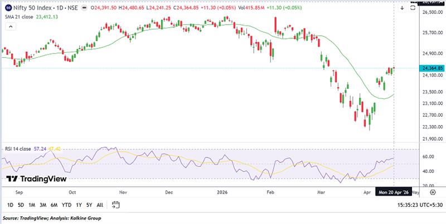The width and height of the screenshot is (446, 224).
Task: Click the RSI value 57.24
Action: click(40, 149)
